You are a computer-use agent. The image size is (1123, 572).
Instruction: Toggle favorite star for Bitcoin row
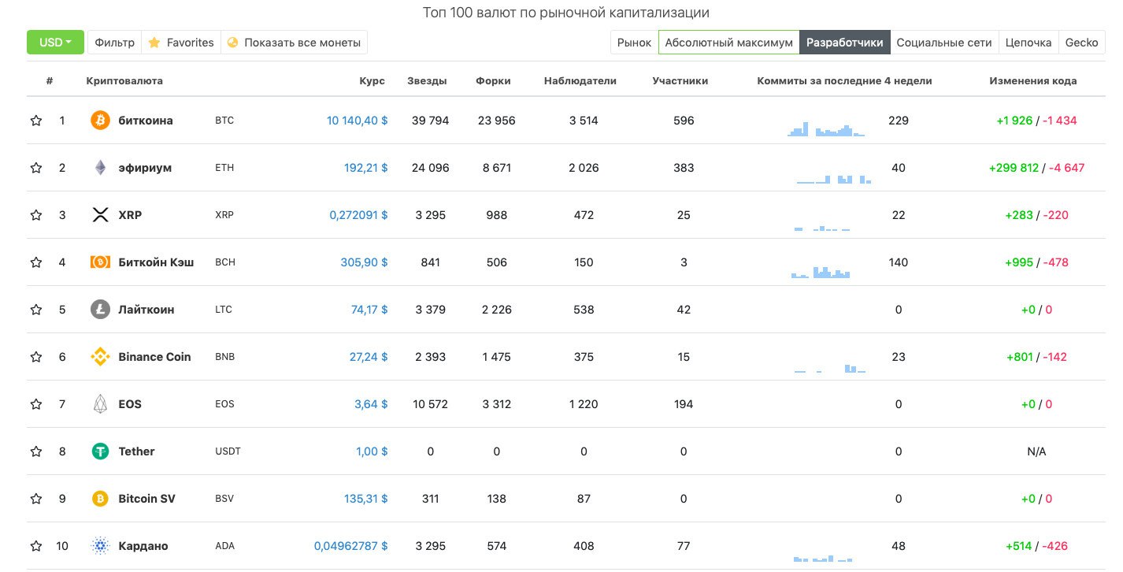point(36,121)
